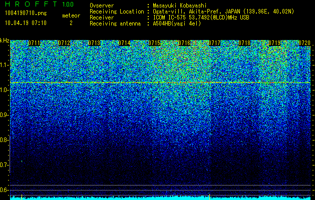The image size is (315, 200).
Task: Click the 0719 time marker
Action: coord(274,43)
